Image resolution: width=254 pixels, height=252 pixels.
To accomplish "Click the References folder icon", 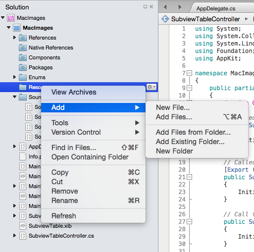I will 23,38.
